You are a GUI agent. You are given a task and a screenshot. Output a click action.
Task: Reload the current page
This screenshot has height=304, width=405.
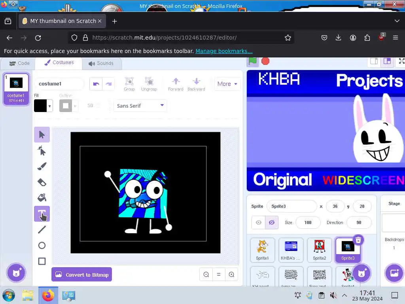pos(38,38)
